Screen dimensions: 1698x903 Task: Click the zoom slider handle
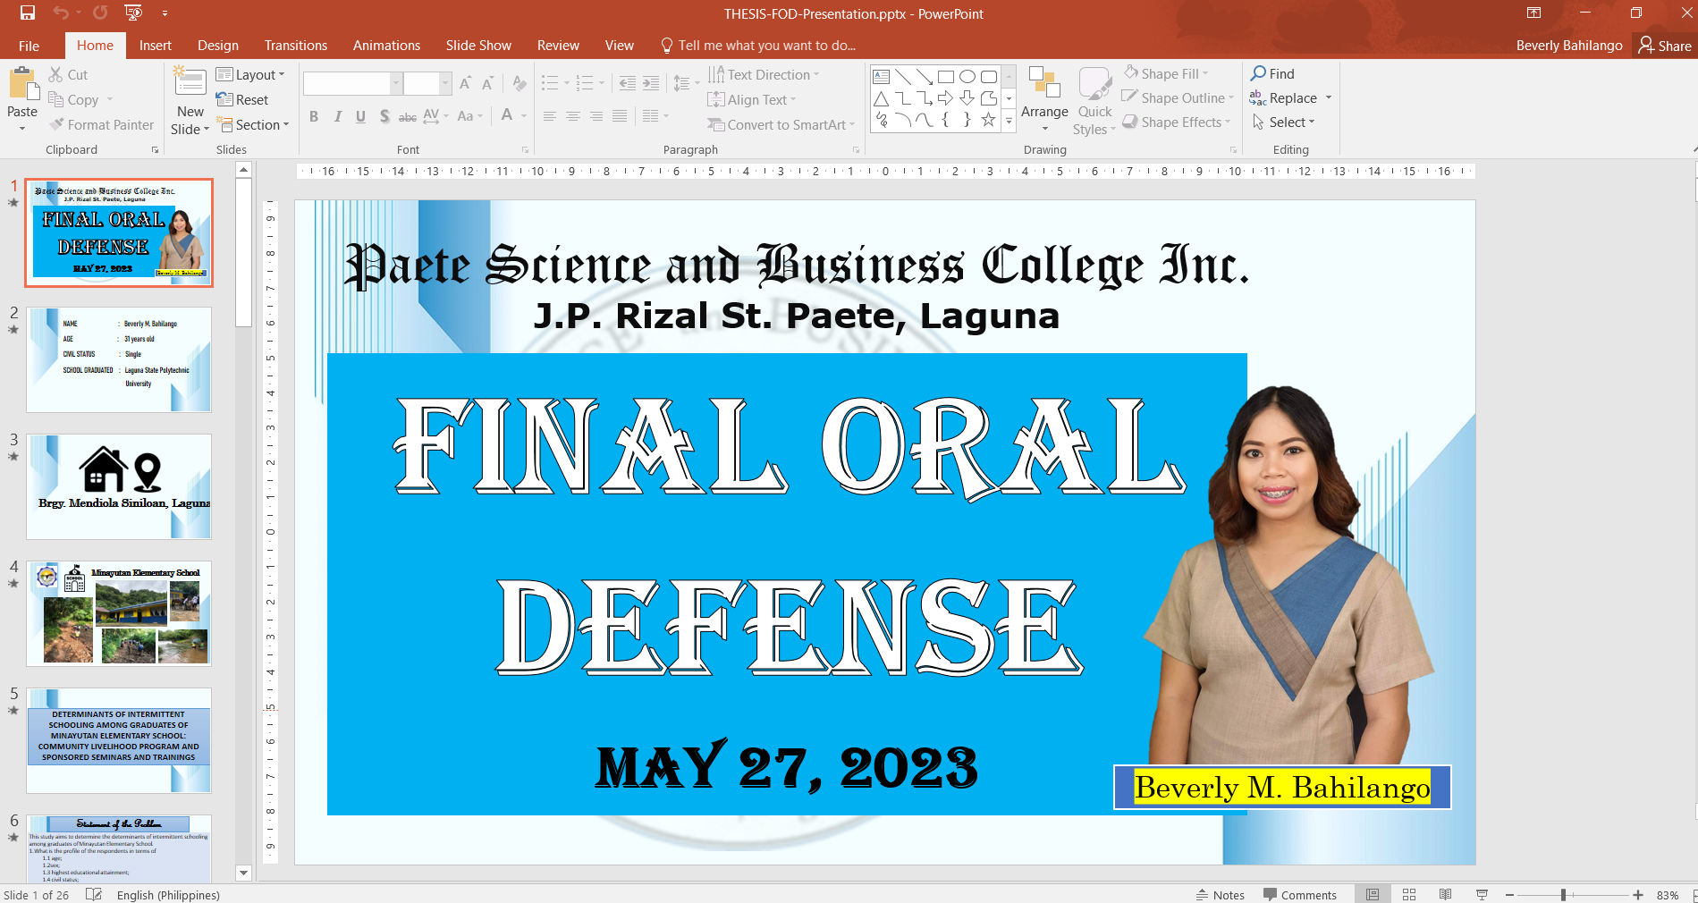pos(1563,895)
